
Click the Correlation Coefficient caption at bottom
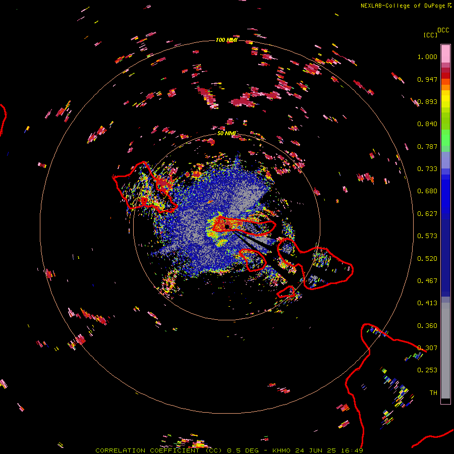point(229,450)
